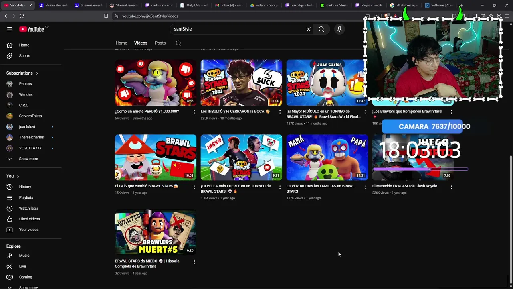Switch to channel Posts tab

(x=160, y=43)
